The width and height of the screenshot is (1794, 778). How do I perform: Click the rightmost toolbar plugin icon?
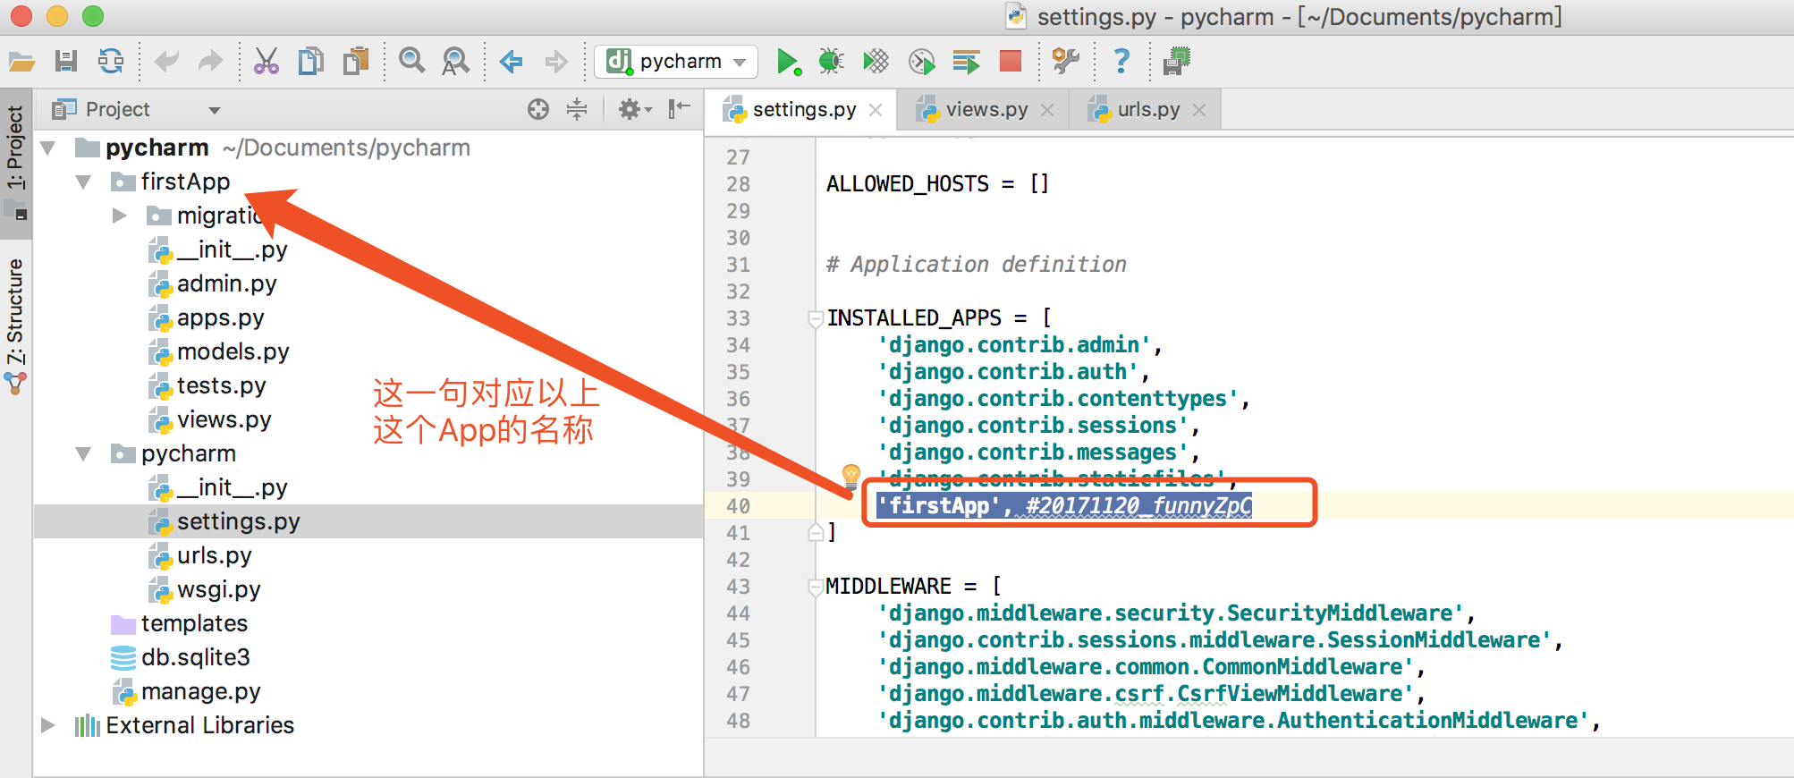pos(1176,62)
